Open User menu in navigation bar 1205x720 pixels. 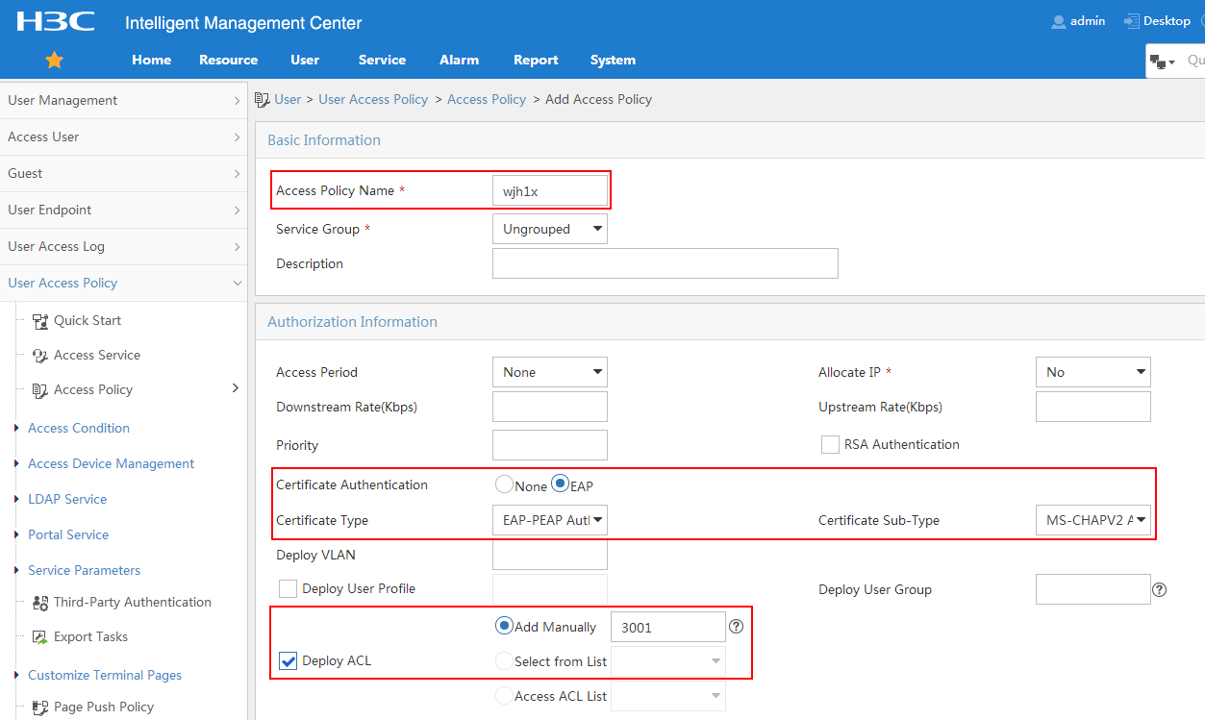(x=305, y=60)
